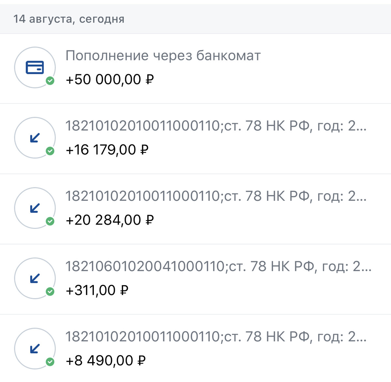Open the 18210601020041000110 transaction description

point(218,267)
